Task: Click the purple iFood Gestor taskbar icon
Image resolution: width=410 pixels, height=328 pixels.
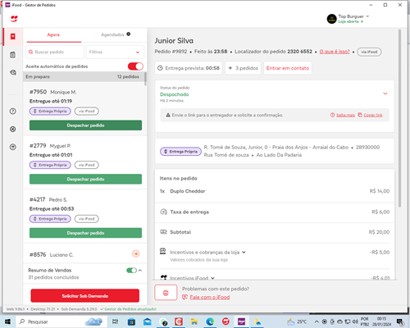Action: pyautogui.click(x=241, y=321)
